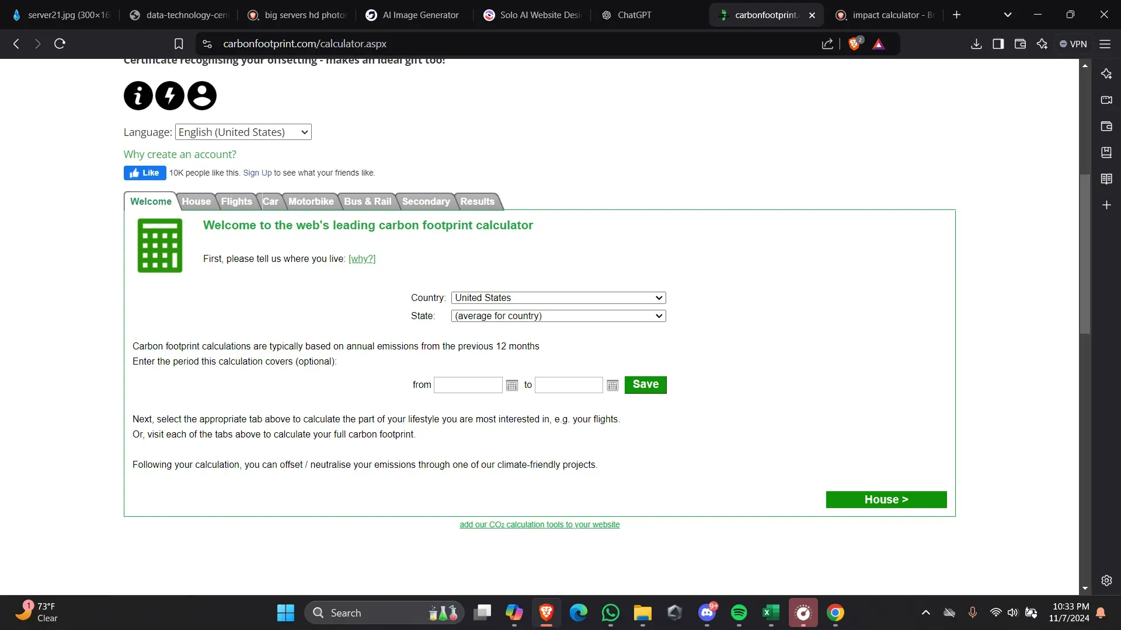Open sidebar reading list icon
The width and height of the screenshot is (1121, 630).
click(x=1106, y=178)
